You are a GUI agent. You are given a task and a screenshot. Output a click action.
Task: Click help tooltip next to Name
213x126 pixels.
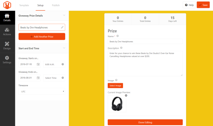[x=118, y=36]
